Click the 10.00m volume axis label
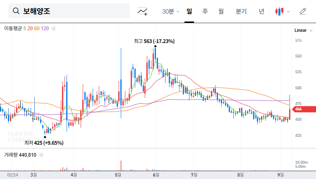Screen dimensions: 316x179 coord(301,162)
